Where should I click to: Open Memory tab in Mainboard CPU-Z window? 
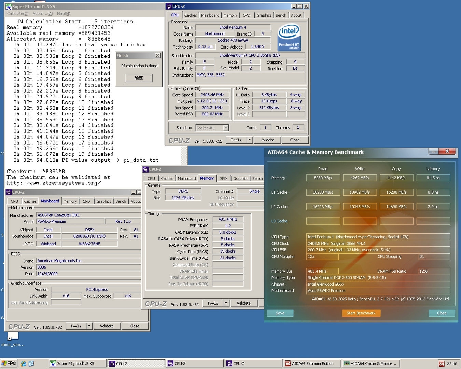pyautogui.click(x=70, y=202)
